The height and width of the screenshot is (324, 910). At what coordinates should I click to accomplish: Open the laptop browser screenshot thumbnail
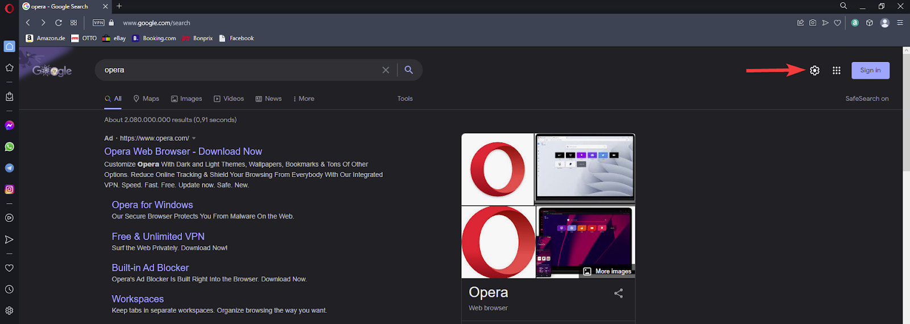pos(585,169)
